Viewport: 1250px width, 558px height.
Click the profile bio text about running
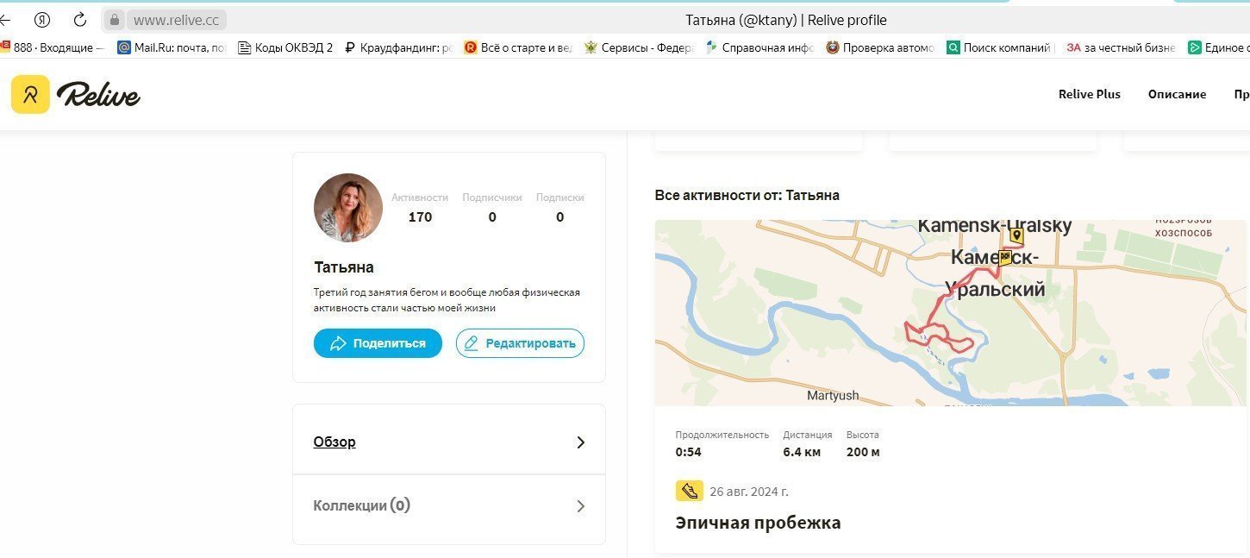click(x=447, y=300)
